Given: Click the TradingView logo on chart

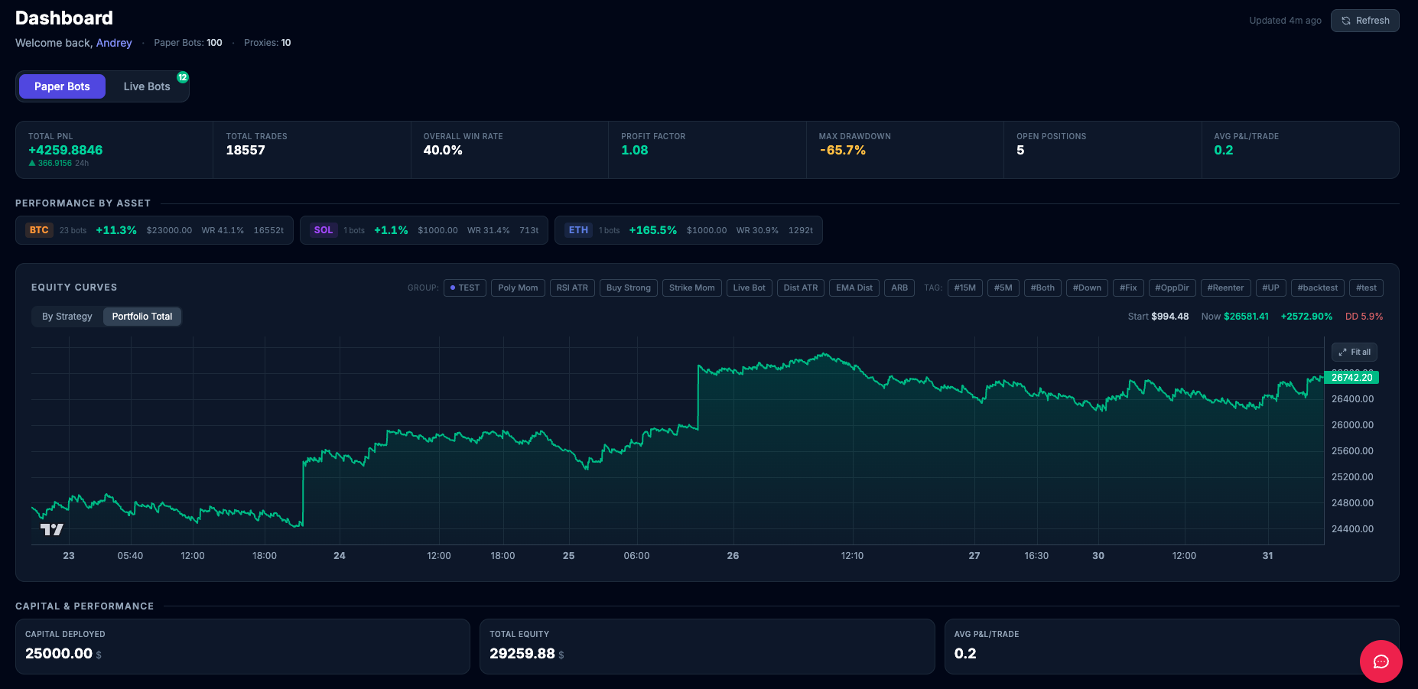Looking at the screenshot, I should pyautogui.click(x=52, y=529).
